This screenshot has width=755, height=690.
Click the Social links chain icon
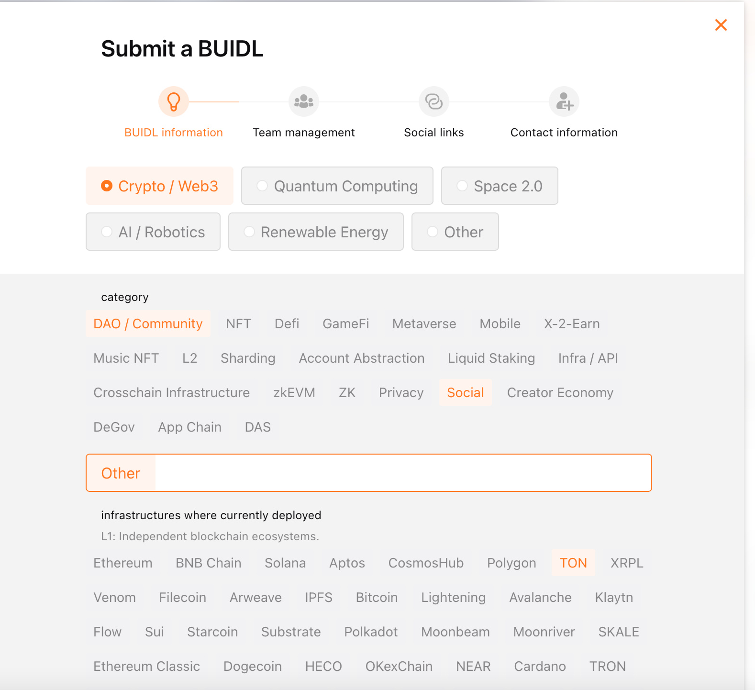point(434,101)
